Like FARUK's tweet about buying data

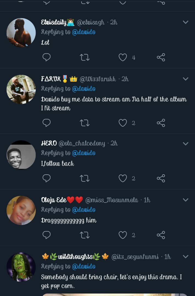[x=123, y=123]
